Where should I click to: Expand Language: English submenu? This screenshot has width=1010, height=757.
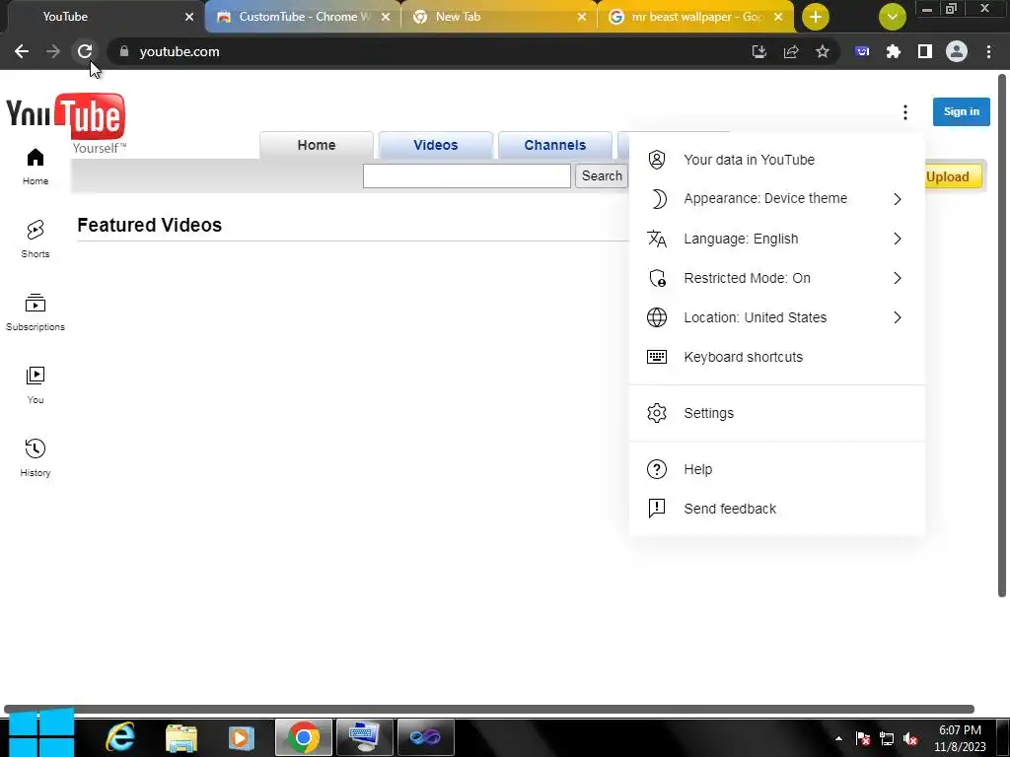777,239
